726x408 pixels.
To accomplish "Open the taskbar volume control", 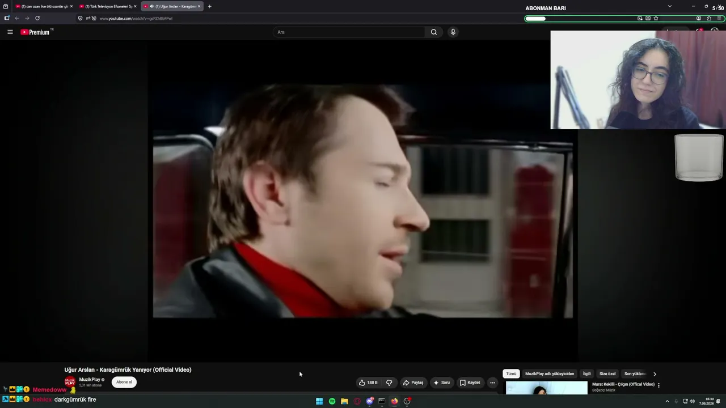I will click(x=692, y=401).
